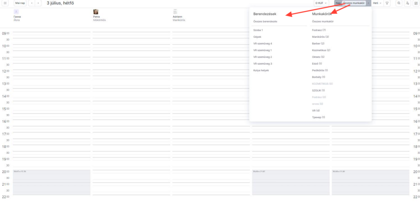Filter by Тренер (1)
The height and width of the screenshot is (209, 420).
point(318,117)
